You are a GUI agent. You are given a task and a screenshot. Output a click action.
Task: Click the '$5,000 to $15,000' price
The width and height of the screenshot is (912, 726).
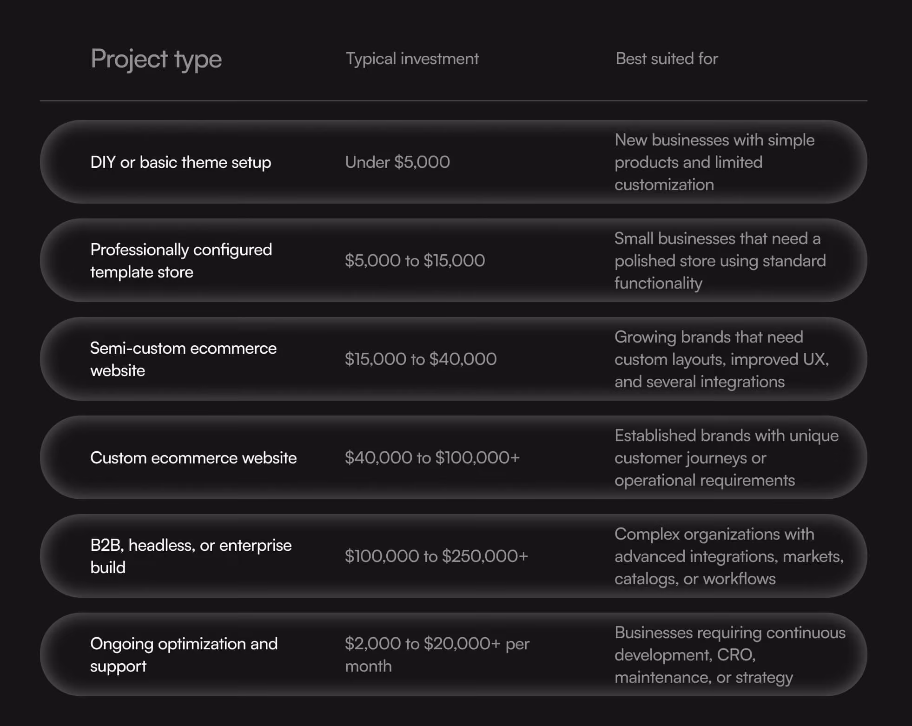coord(415,260)
